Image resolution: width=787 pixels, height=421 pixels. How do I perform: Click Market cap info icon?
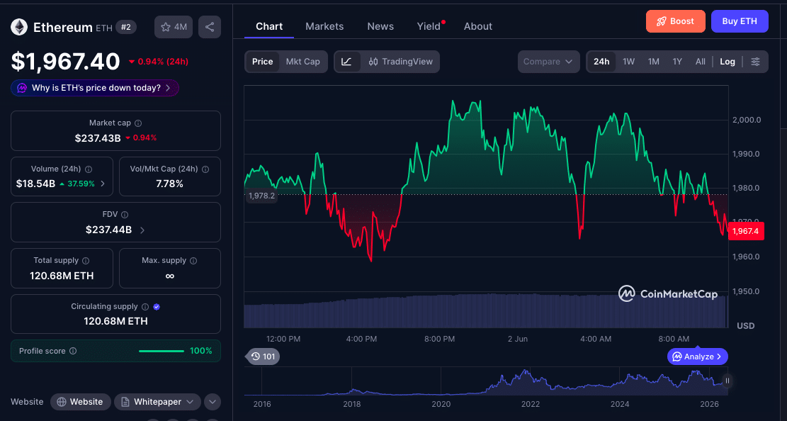[138, 123]
